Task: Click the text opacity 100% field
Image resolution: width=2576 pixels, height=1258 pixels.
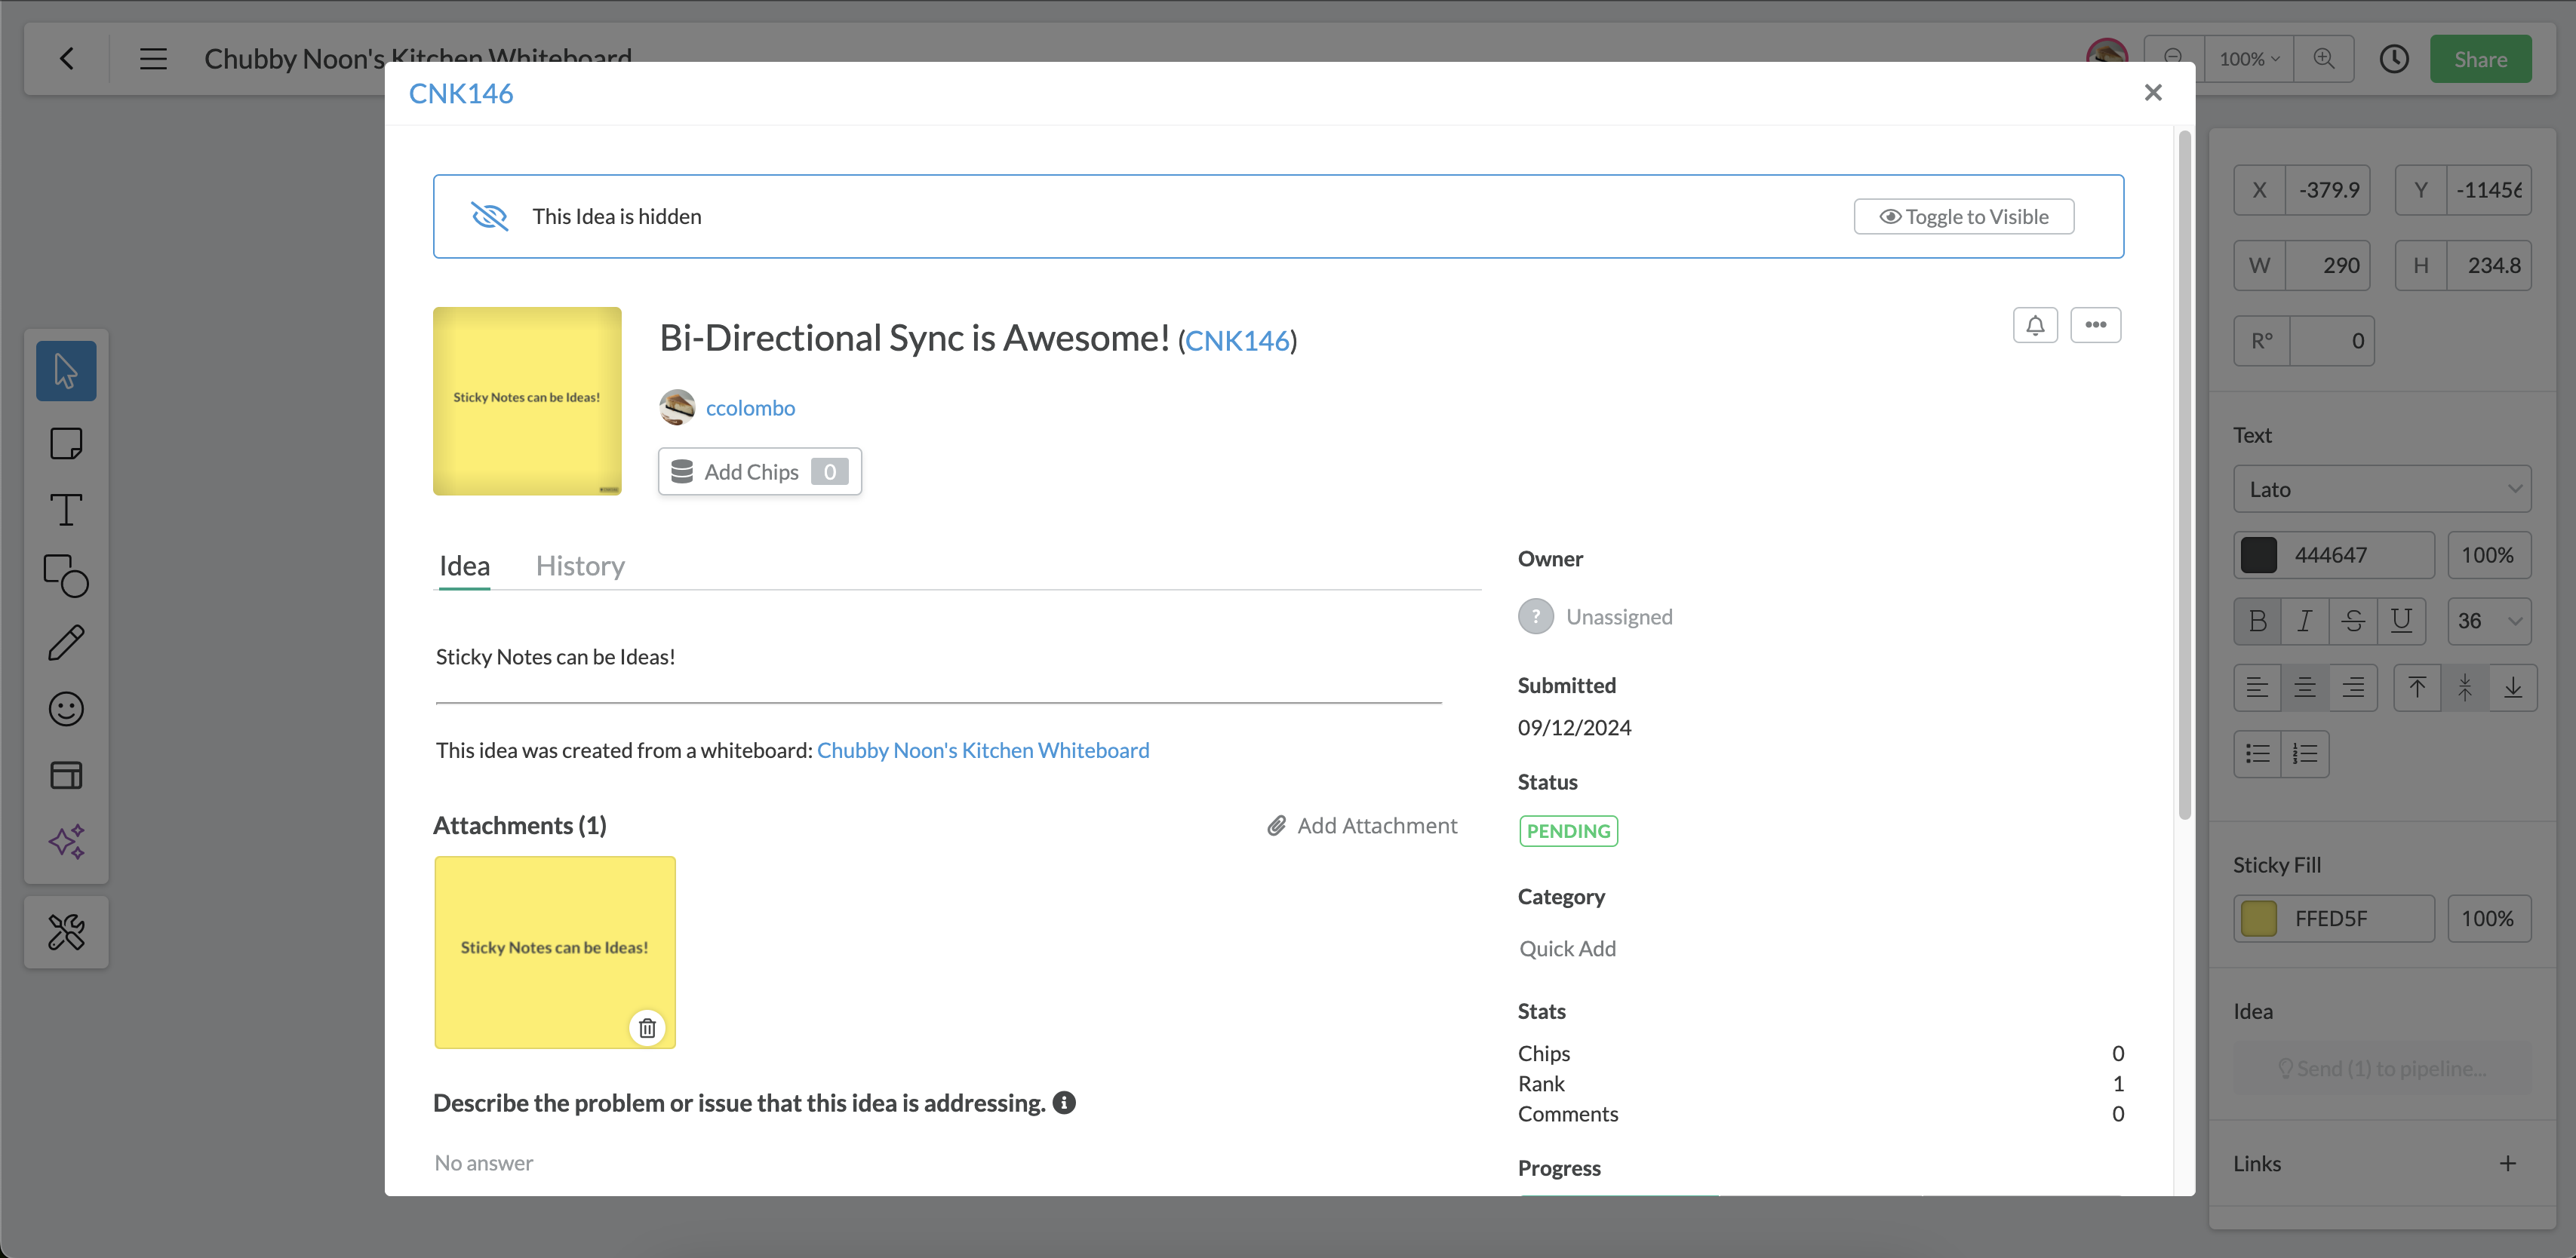Action: coord(2489,554)
